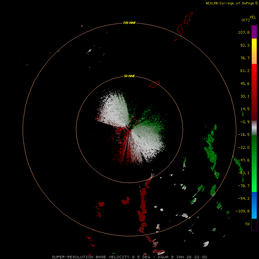The width and height of the screenshot is (259, 259).
Task: Click the 61.2 velocity scale value
Action: 245,71
